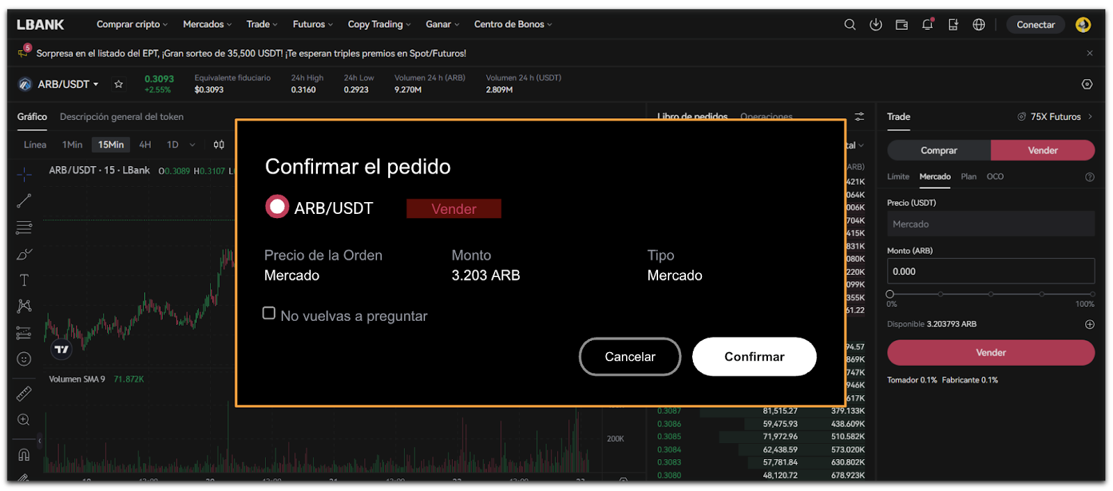1113x491 pixels.
Task: Expand Futuros menu
Action: 313,24
